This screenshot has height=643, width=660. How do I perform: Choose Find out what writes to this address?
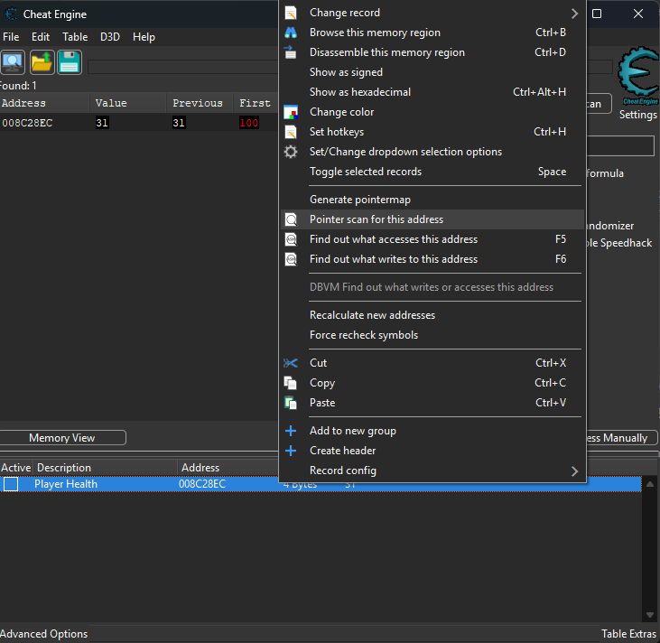[394, 259]
